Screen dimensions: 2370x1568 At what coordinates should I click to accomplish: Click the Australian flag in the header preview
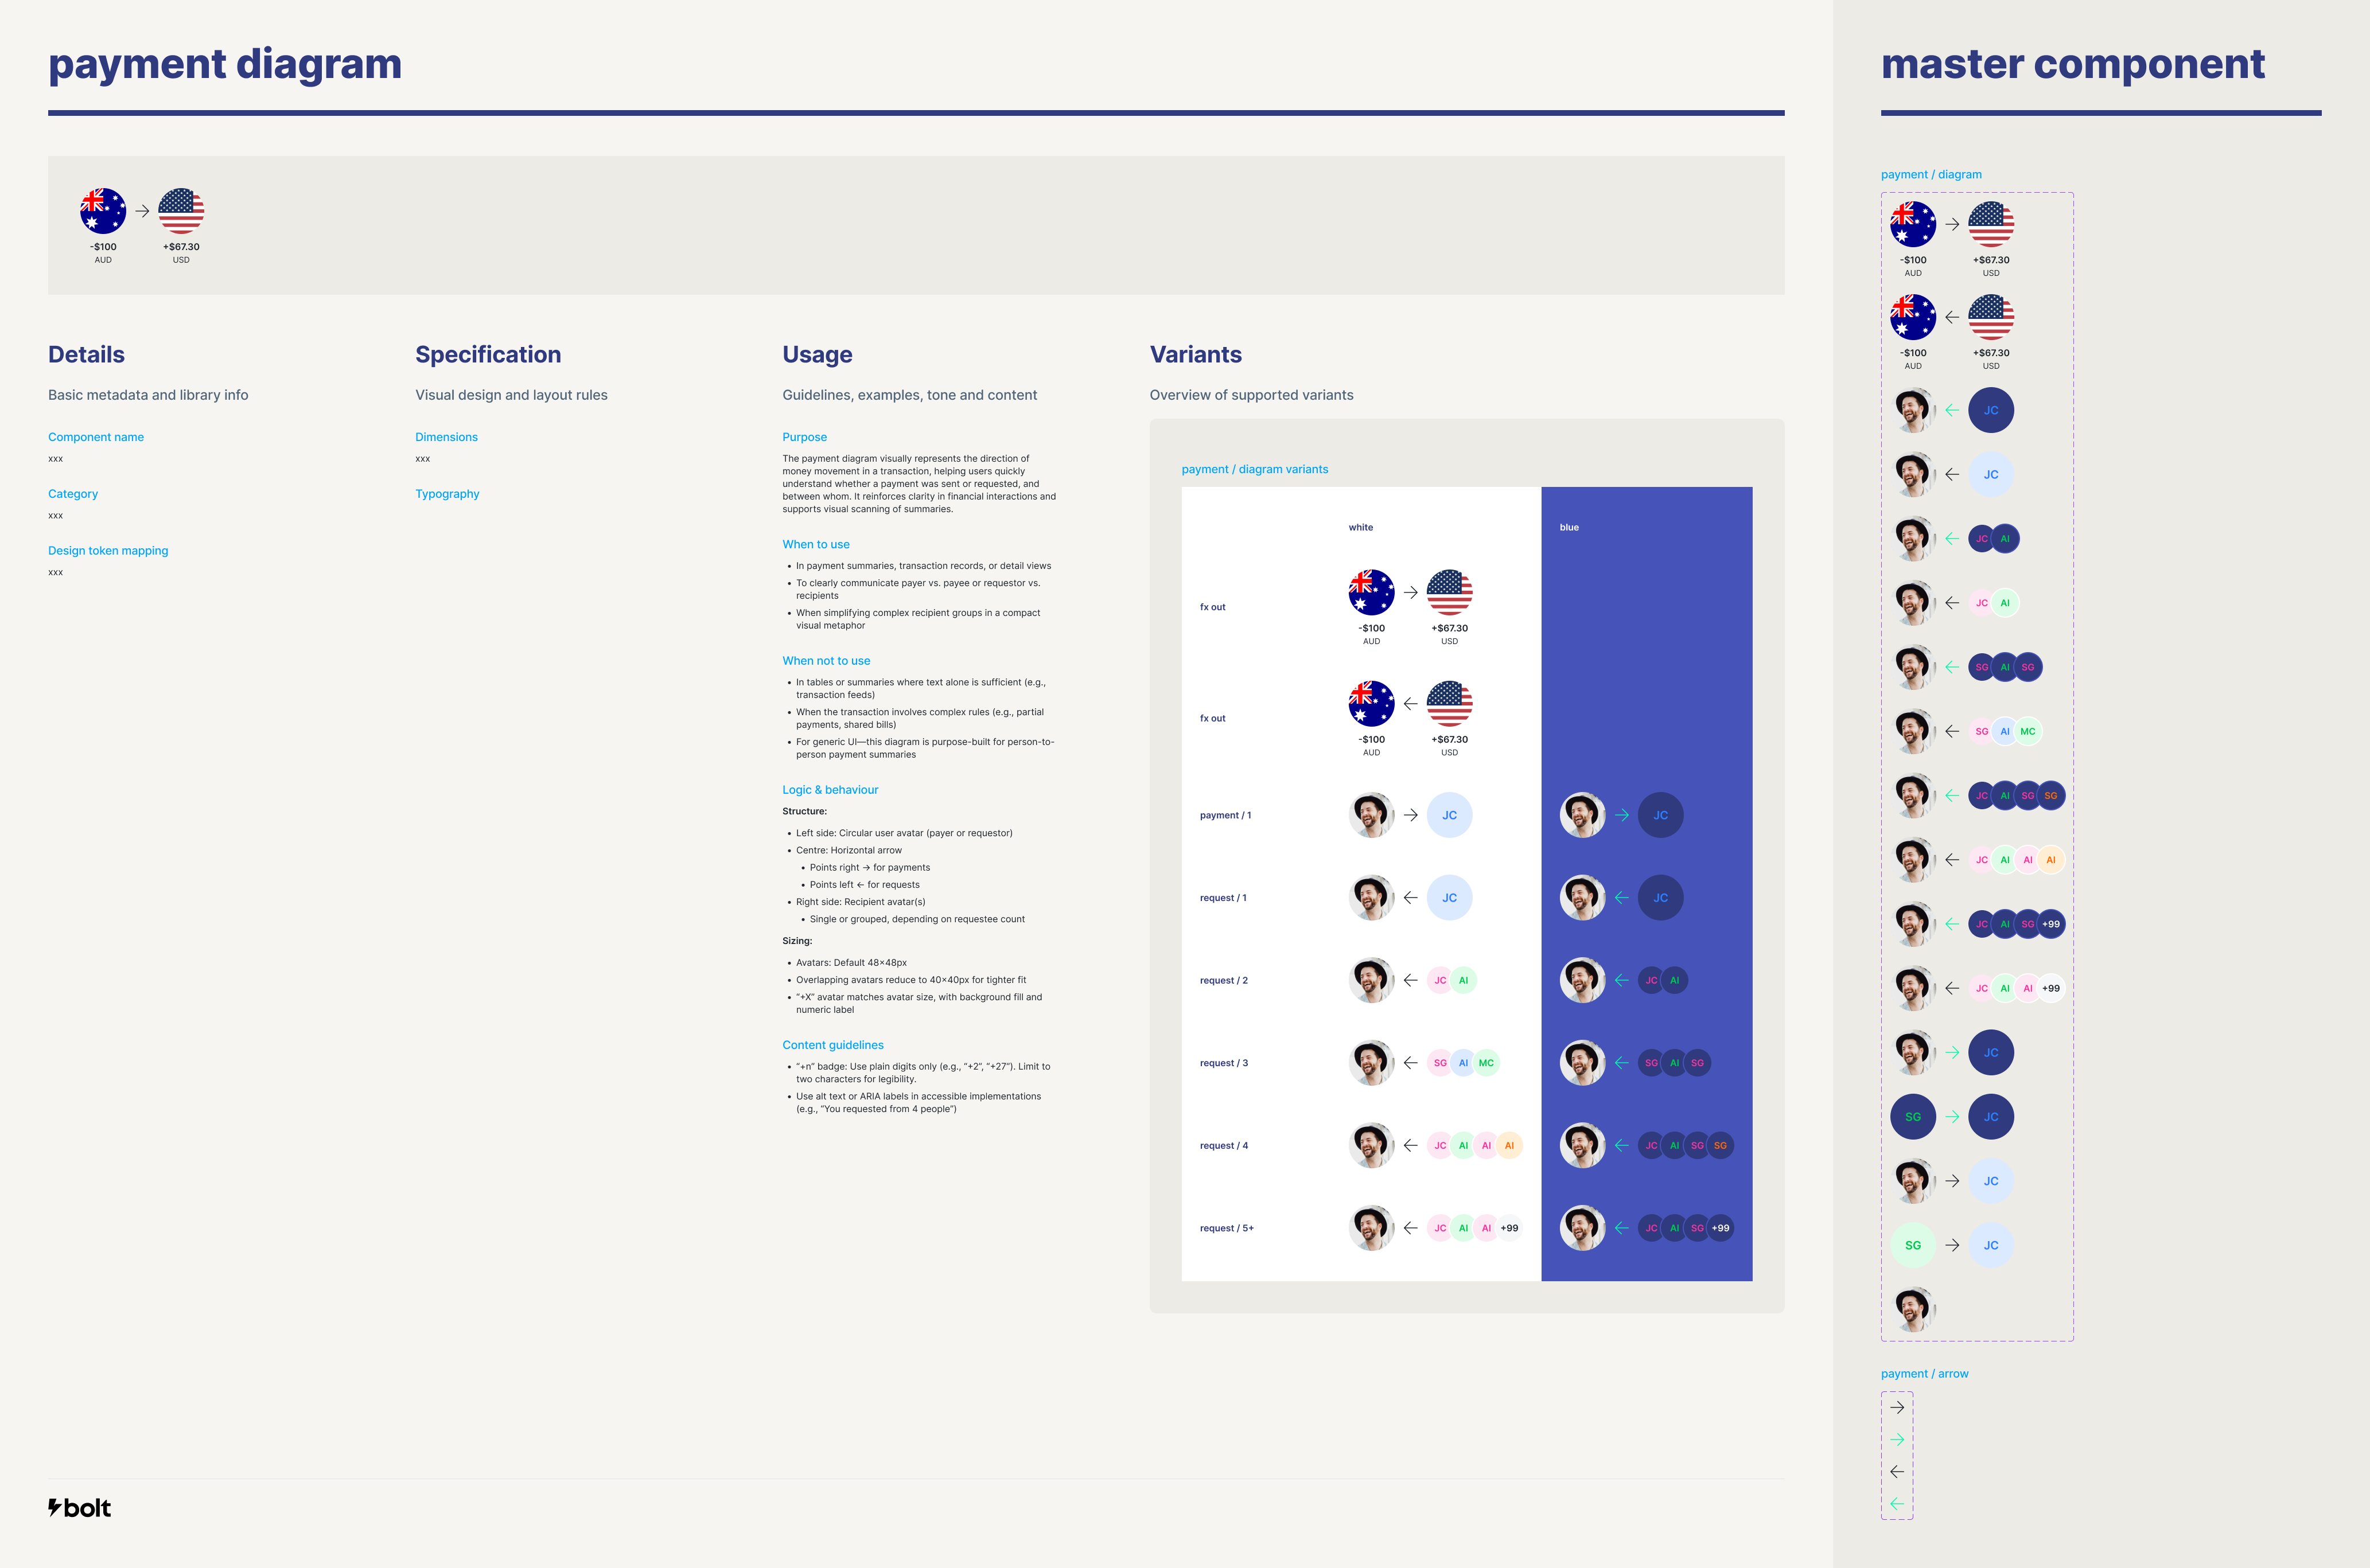pos(103,211)
